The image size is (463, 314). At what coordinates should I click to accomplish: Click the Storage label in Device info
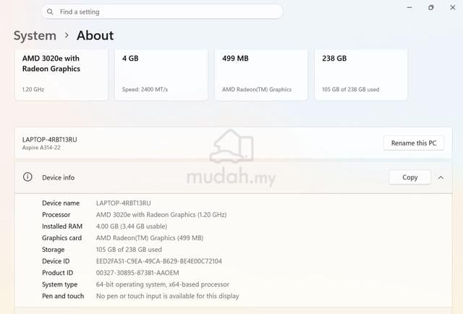(x=53, y=250)
